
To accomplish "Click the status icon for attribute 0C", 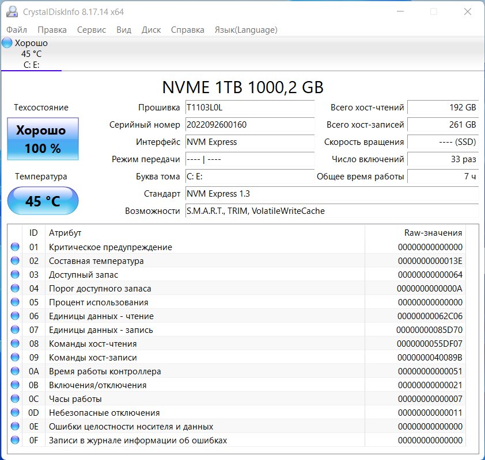I will point(15,398).
